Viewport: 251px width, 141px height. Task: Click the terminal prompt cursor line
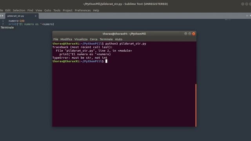coord(80,61)
